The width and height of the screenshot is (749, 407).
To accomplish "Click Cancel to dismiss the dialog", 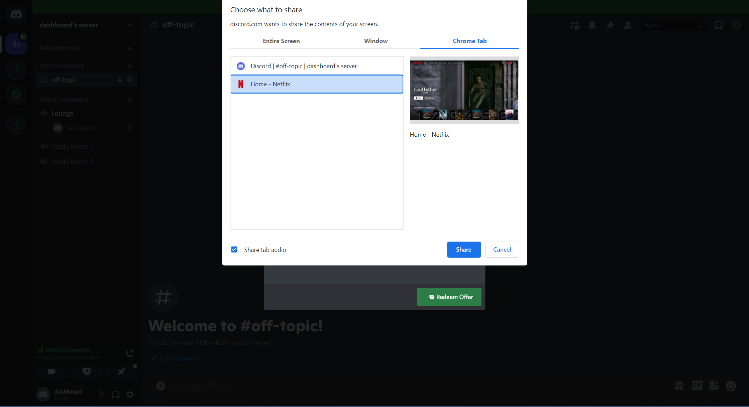I will [502, 249].
